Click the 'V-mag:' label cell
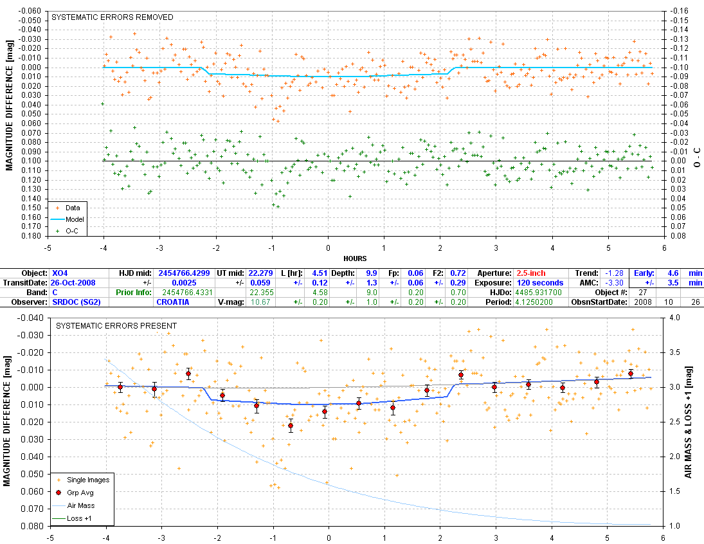Viewport: 704px width, 544px height. click(x=231, y=302)
